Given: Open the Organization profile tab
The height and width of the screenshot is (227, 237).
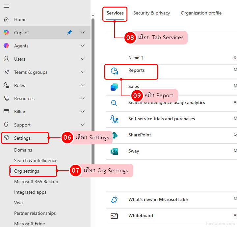Looking at the screenshot, I should click(x=201, y=13).
